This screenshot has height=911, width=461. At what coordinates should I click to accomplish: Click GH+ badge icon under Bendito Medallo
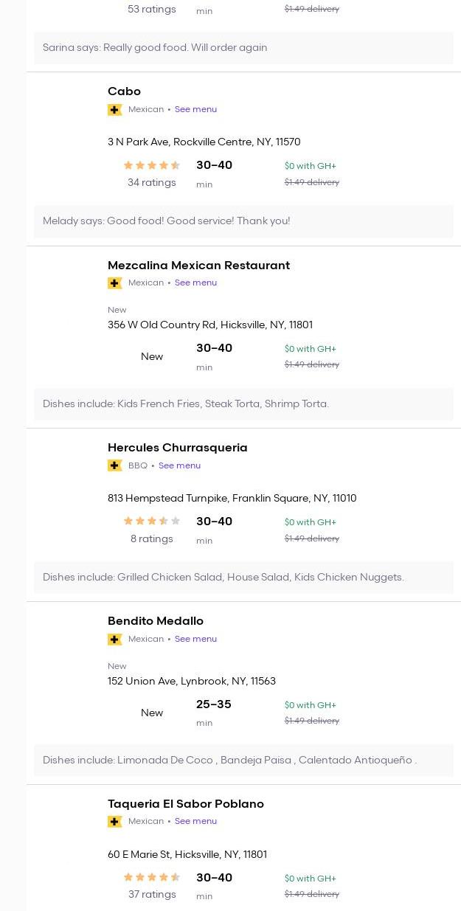[114, 640]
